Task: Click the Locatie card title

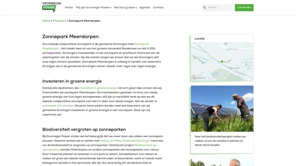Action: click(199, 39)
